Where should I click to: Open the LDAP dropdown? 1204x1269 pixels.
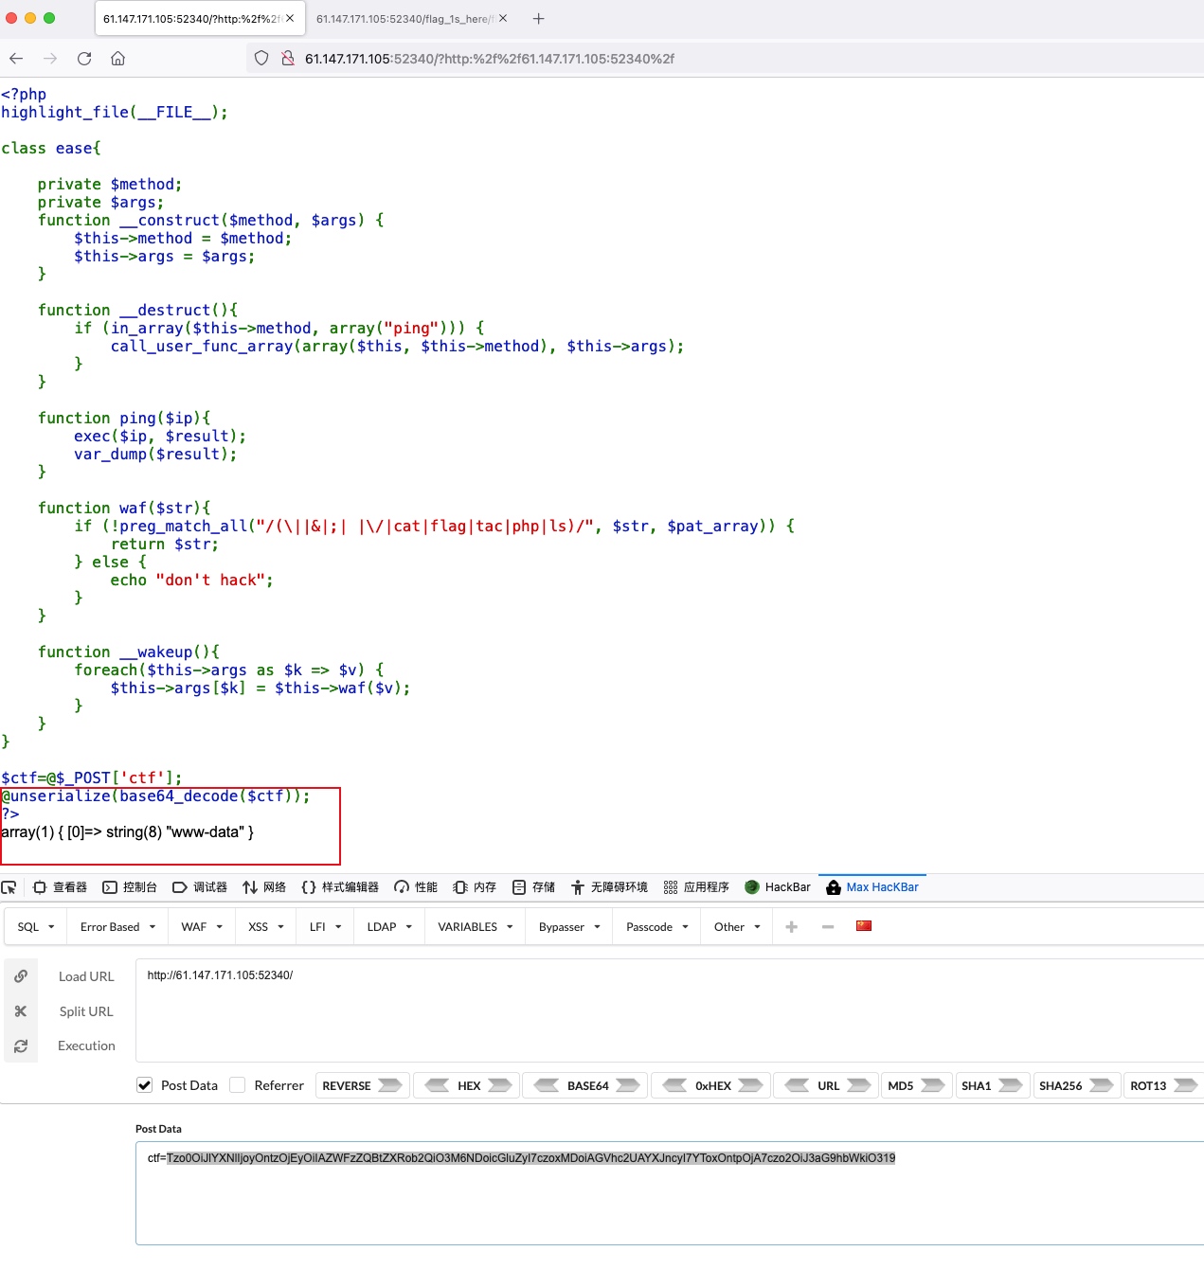coord(389,926)
